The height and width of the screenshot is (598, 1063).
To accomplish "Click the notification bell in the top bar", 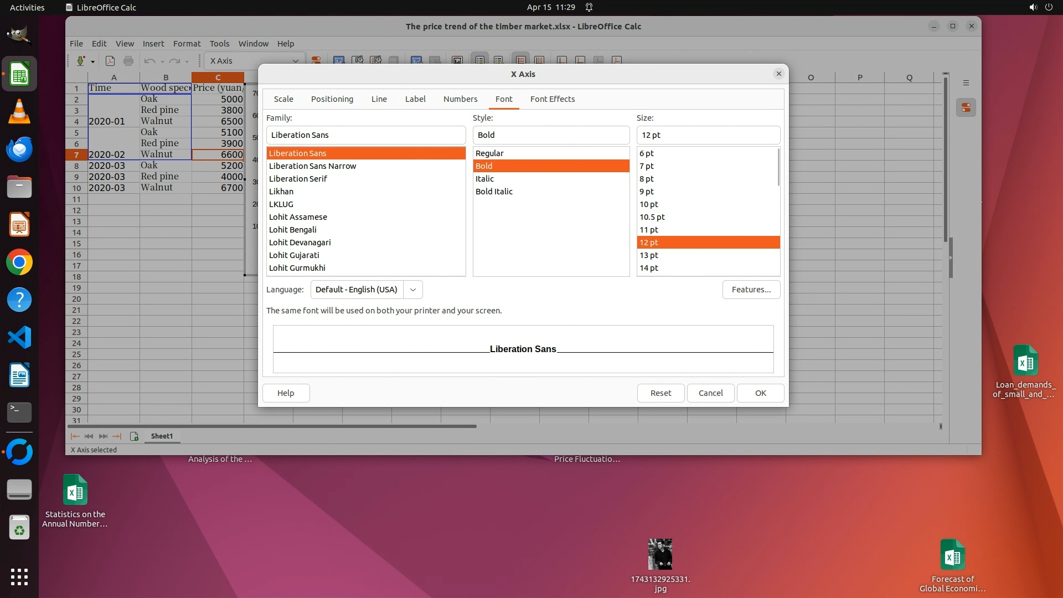I will 589,7.
